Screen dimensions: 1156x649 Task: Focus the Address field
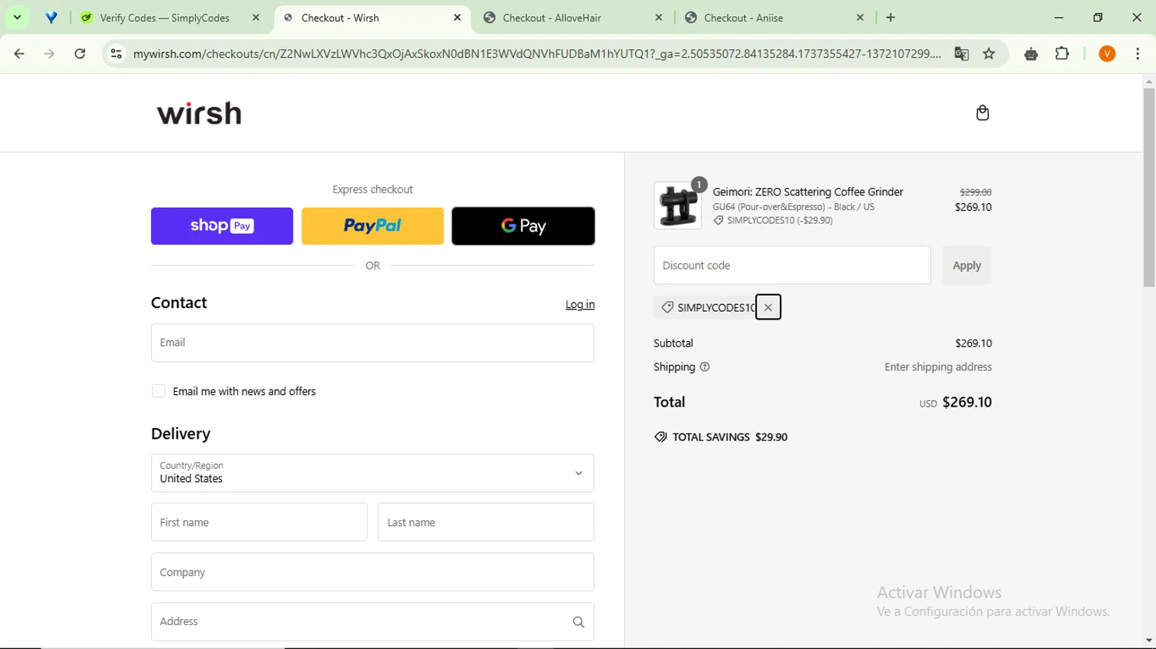[372, 621]
